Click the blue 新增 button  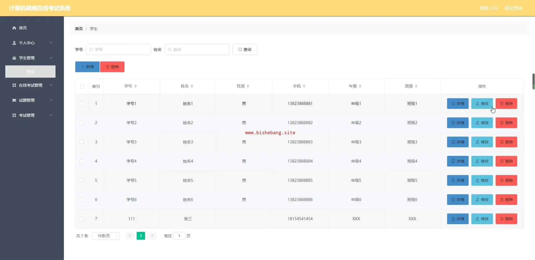tap(87, 67)
